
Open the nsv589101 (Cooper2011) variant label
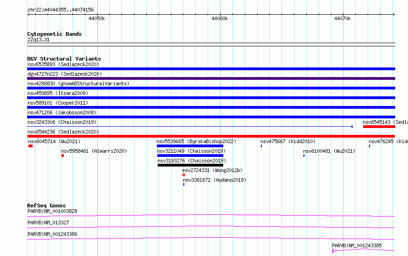pyautogui.click(x=58, y=103)
